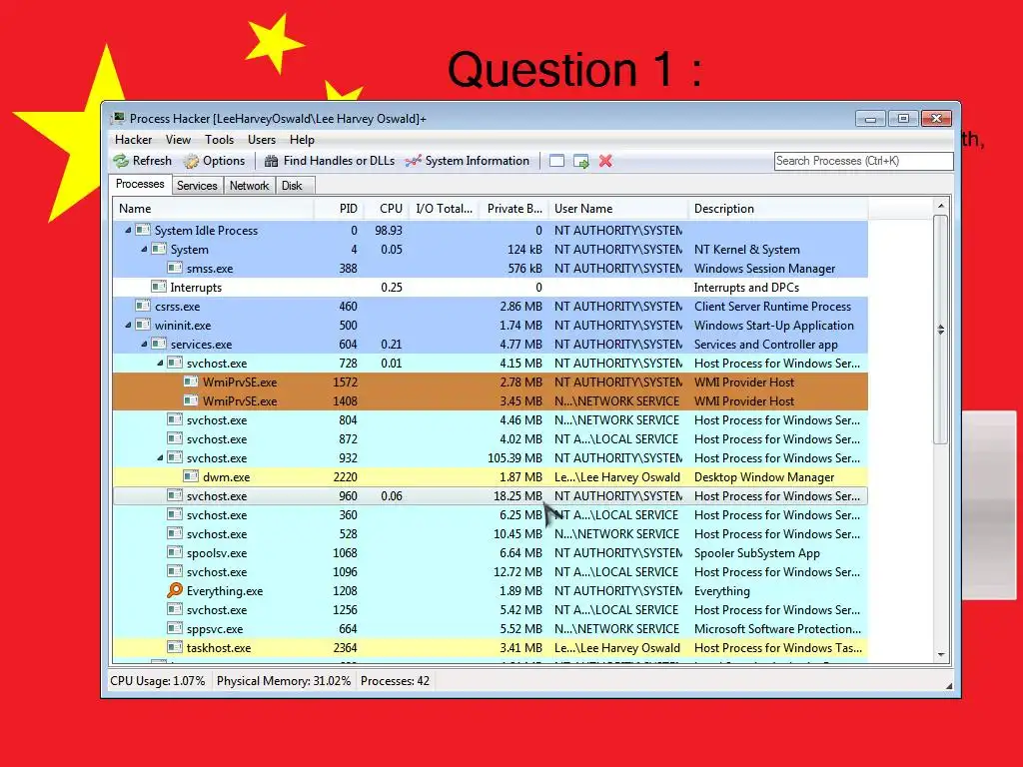Switch to the Disk tab
The image size is (1023, 767).
tap(293, 185)
